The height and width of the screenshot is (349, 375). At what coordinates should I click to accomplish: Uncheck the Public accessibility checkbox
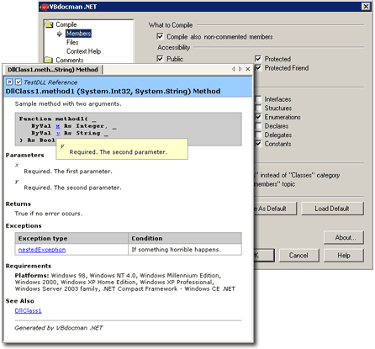click(x=160, y=59)
